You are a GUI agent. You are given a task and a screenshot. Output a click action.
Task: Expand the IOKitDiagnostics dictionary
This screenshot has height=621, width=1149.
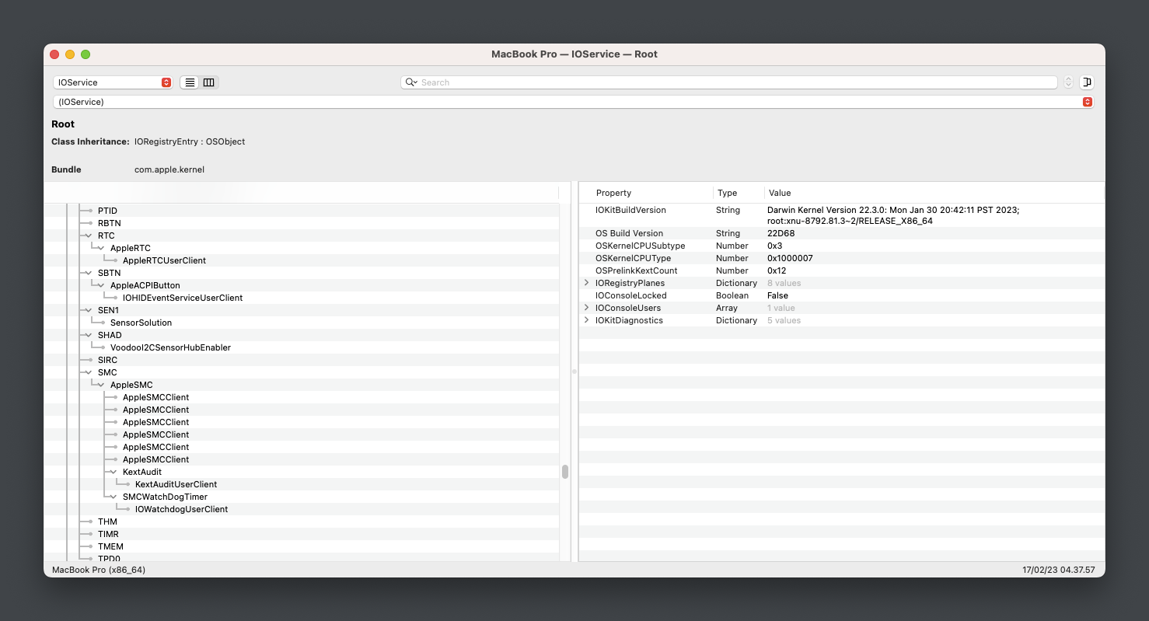[x=587, y=320]
